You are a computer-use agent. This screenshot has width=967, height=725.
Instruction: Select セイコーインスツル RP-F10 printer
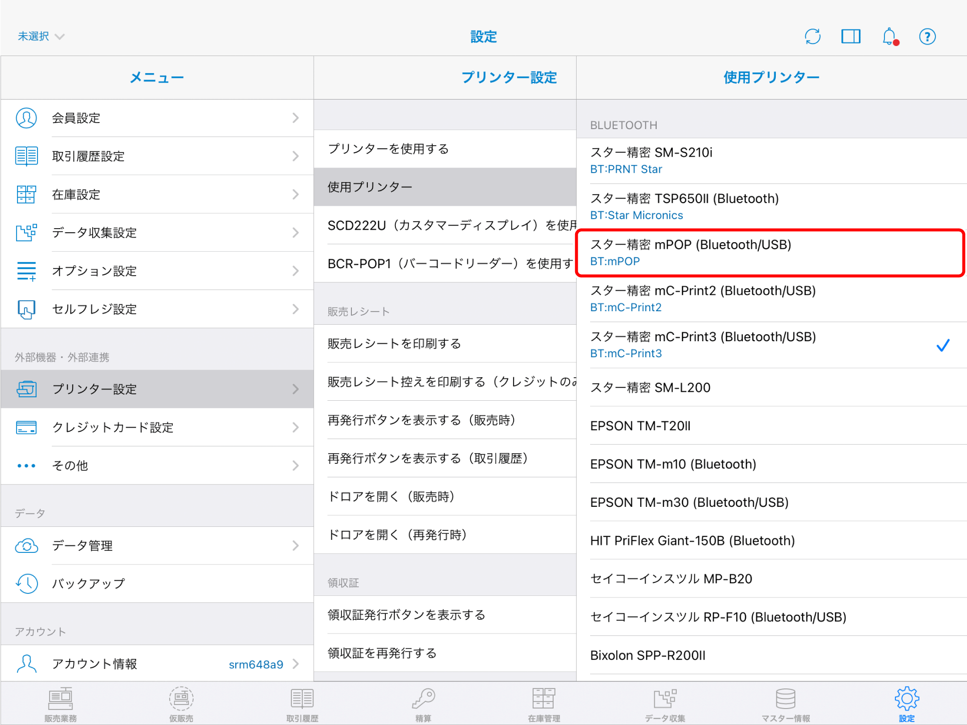[x=771, y=617]
